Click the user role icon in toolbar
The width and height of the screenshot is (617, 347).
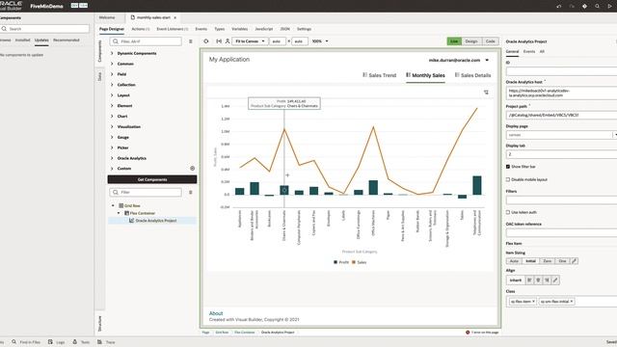coord(228,40)
